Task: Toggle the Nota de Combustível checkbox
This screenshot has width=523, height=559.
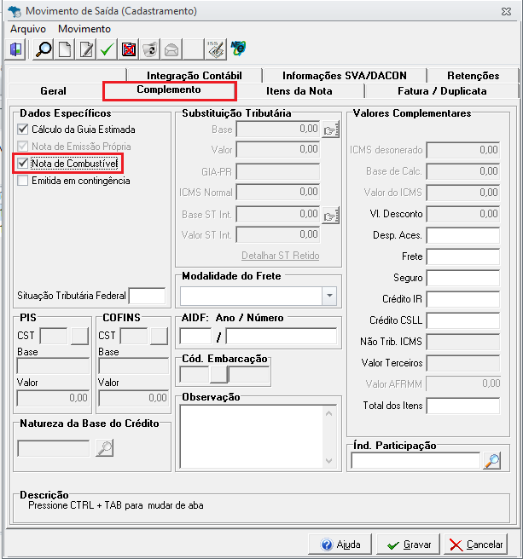Action: tap(23, 163)
